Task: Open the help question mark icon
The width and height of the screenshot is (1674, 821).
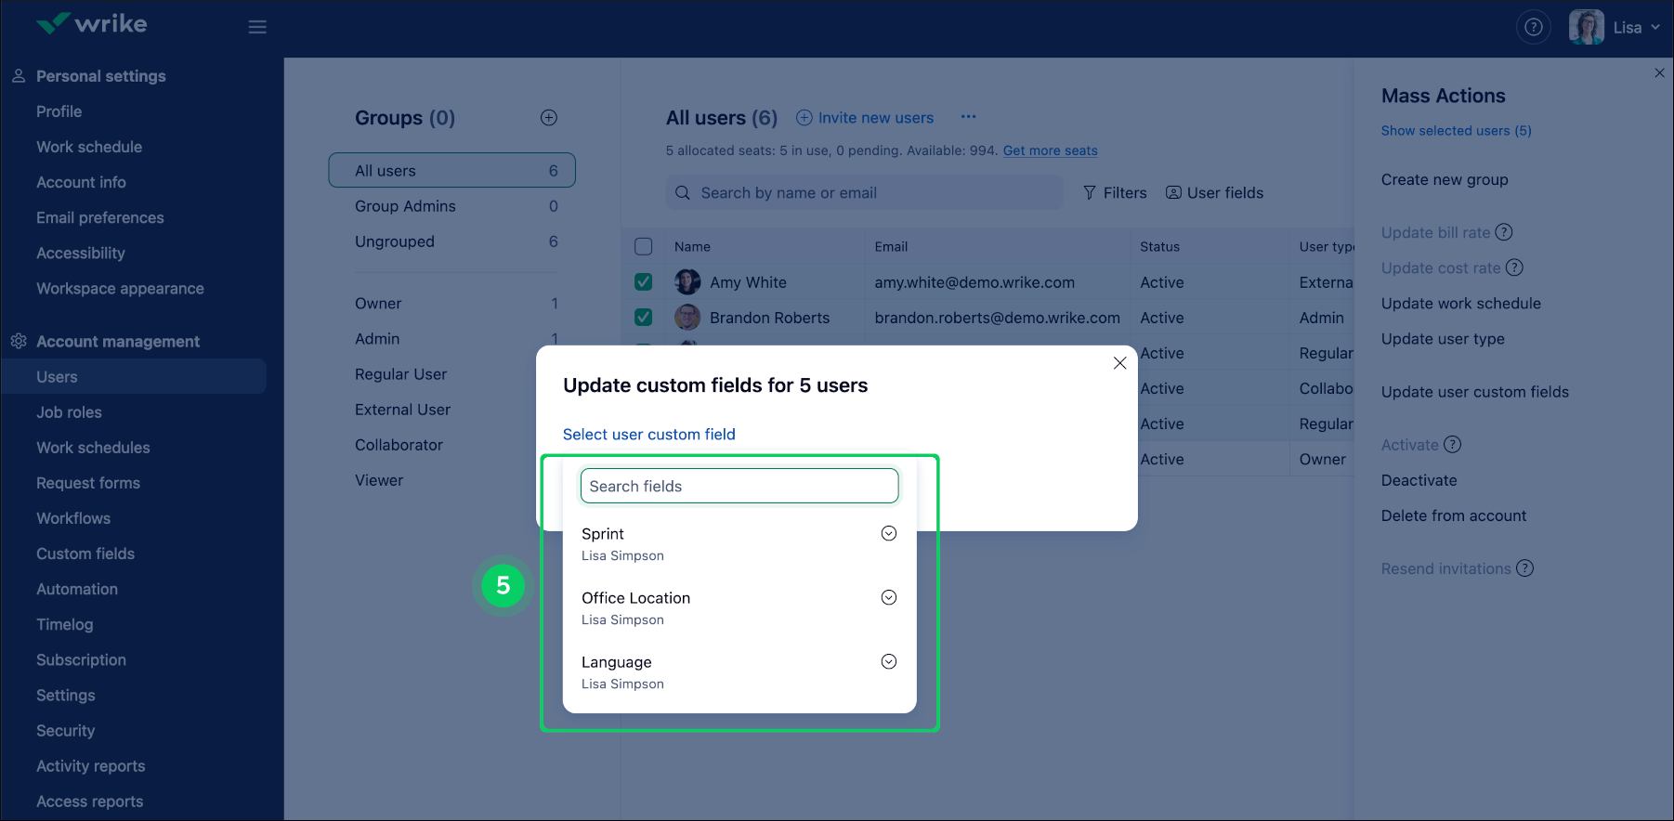Action: [x=1533, y=27]
